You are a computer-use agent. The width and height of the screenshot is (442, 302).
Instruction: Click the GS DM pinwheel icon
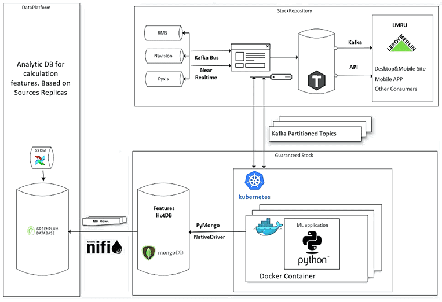pyautogui.click(x=40, y=160)
